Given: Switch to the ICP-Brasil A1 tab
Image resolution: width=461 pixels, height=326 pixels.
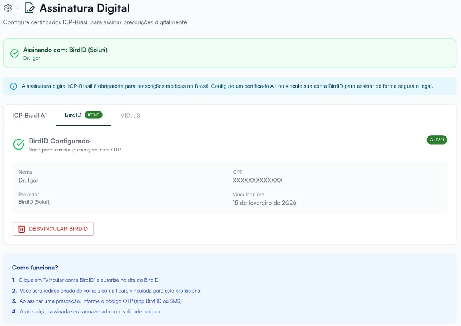Looking at the screenshot, I should (30, 115).
